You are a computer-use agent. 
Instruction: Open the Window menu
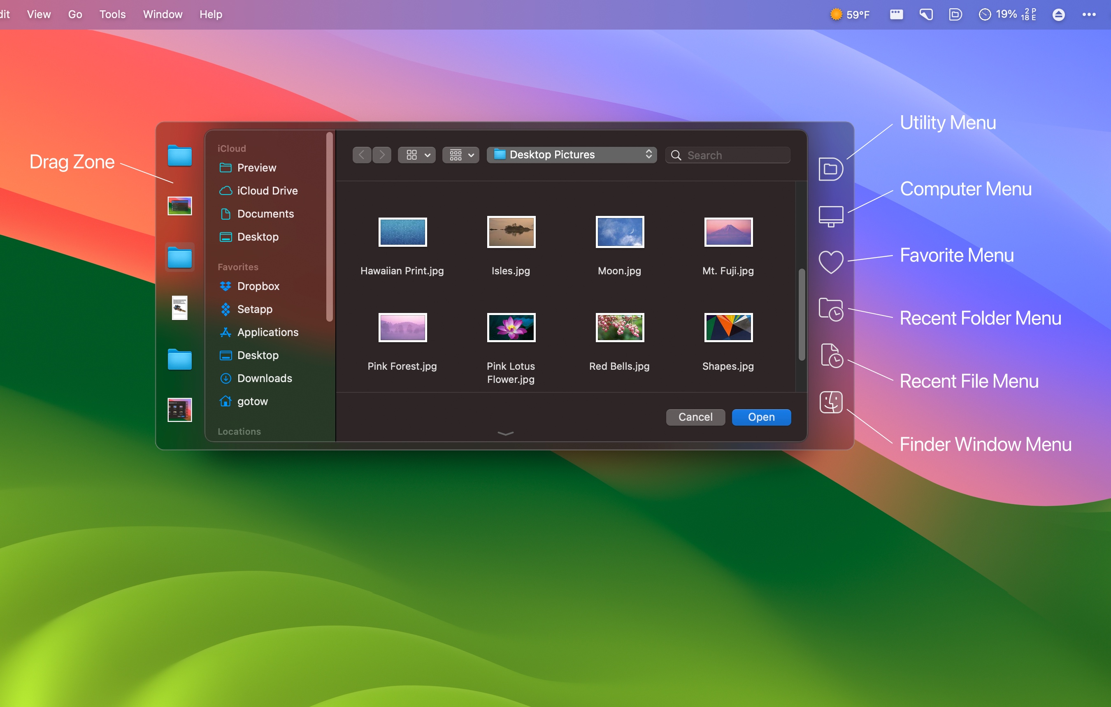point(163,14)
